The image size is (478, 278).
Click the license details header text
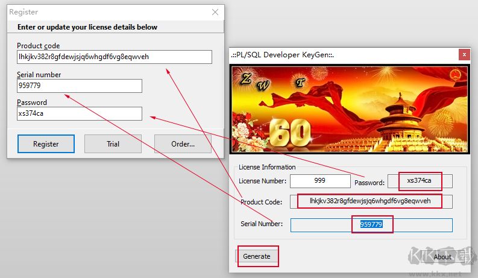tap(87, 27)
